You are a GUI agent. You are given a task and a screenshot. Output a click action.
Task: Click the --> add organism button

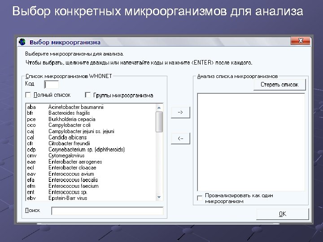[180, 112]
